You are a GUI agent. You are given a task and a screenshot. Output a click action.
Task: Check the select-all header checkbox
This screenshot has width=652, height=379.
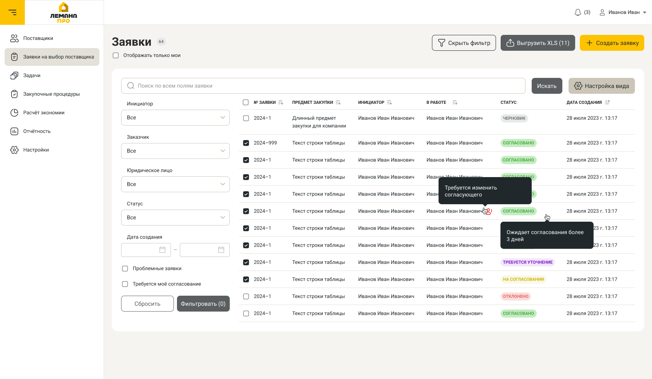point(246,102)
